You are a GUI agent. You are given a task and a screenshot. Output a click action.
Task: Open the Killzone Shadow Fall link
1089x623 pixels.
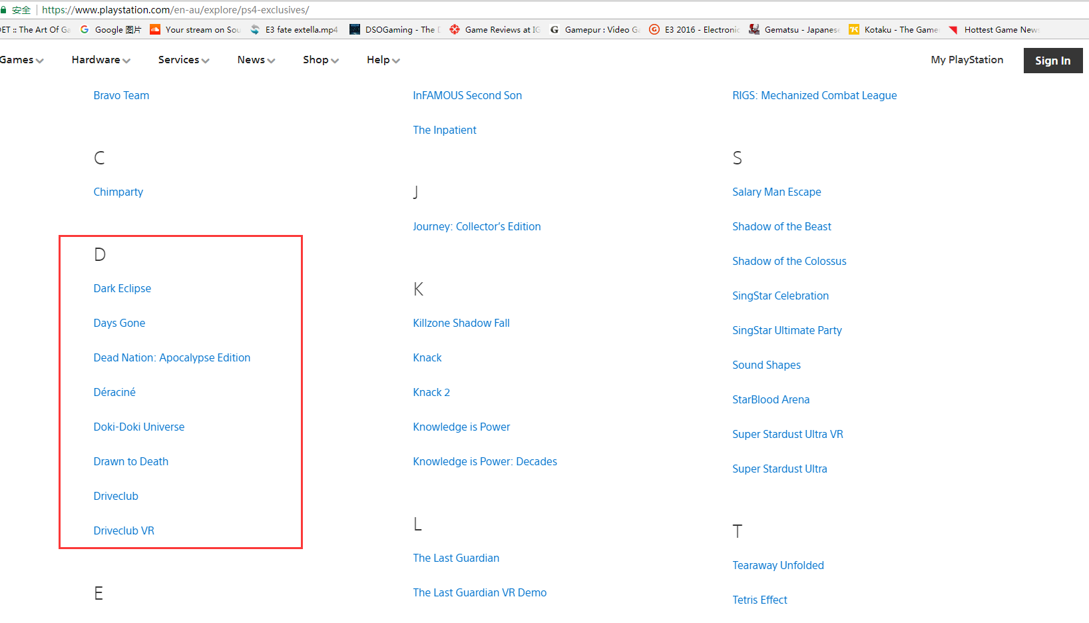461,323
